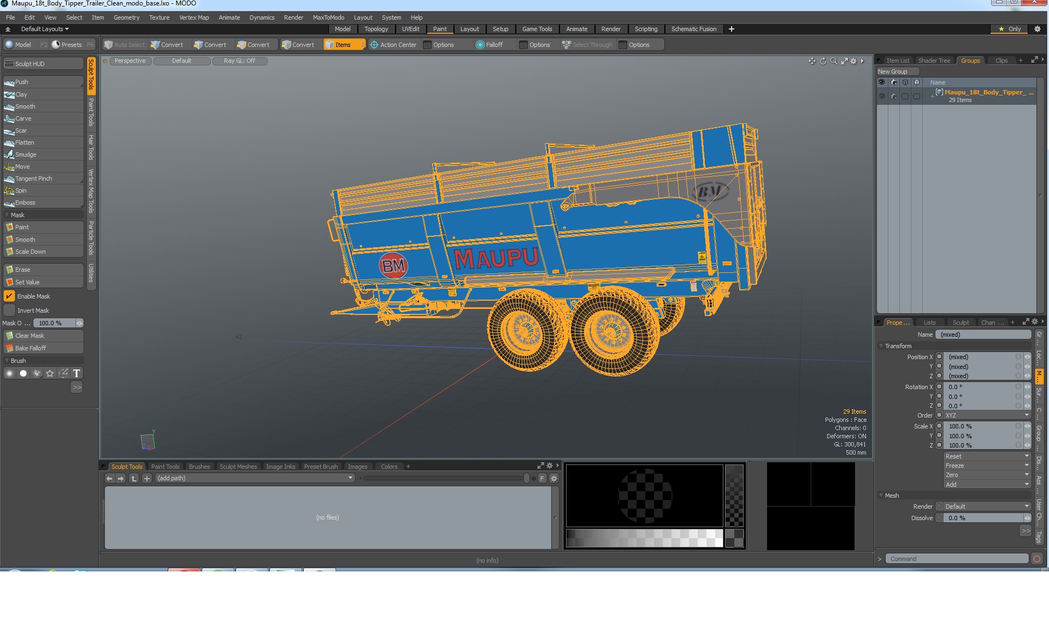Open the rotation Order XYZ dropdown

tap(987, 415)
